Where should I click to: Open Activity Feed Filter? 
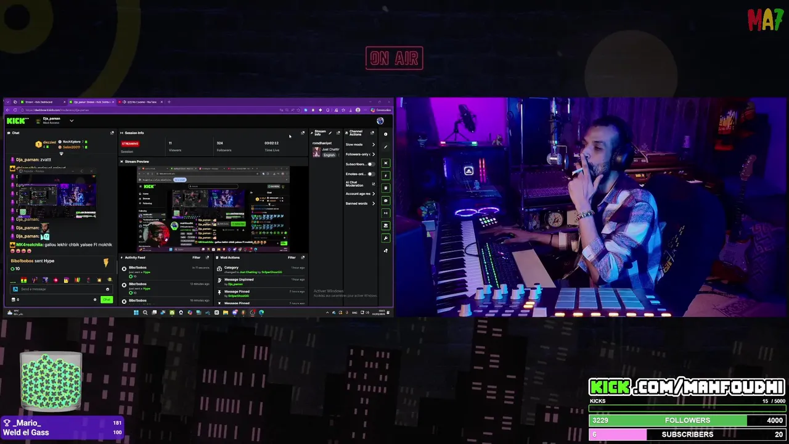click(196, 258)
